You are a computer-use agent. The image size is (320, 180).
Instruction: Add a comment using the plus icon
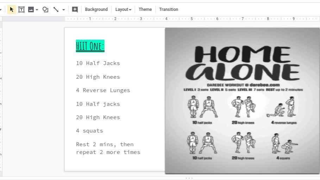[75, 9]
